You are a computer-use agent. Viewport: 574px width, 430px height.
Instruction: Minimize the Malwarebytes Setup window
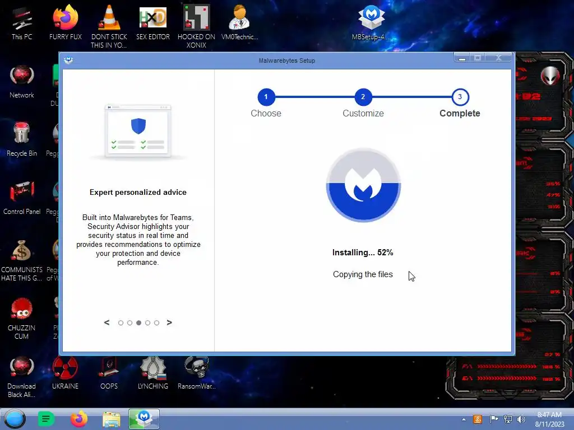pyautogui.click(x=462, y=58)
